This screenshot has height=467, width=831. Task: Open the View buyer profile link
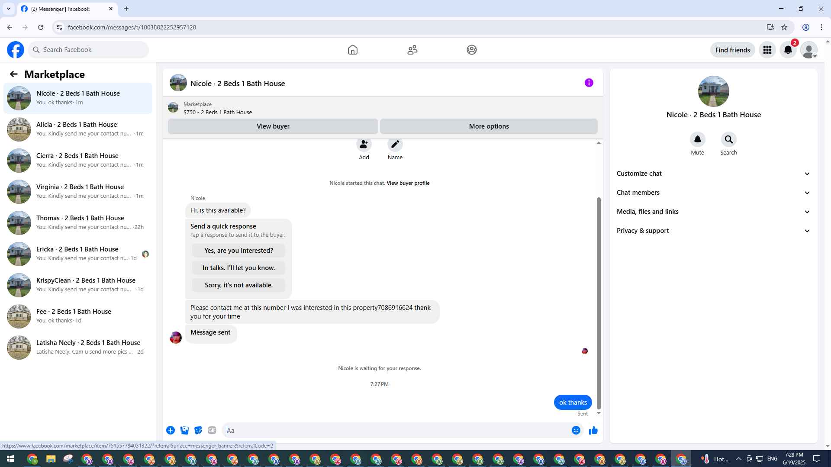[x=408, y=183]
